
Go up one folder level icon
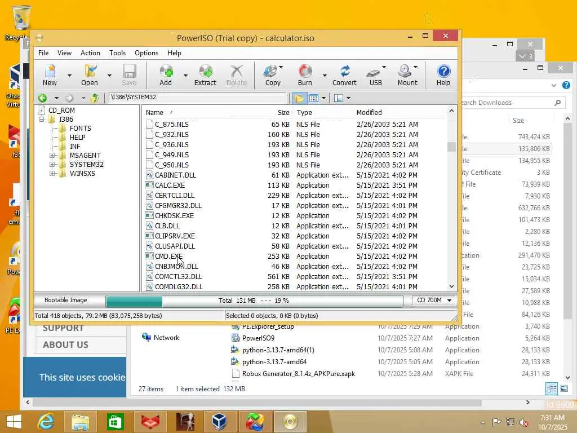95,98
